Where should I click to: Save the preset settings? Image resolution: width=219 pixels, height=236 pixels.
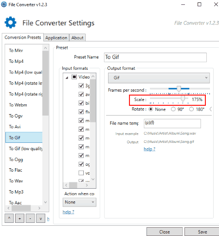pos(202,232)
